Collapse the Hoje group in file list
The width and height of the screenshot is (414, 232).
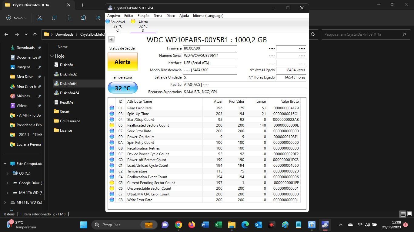[52, 56]
